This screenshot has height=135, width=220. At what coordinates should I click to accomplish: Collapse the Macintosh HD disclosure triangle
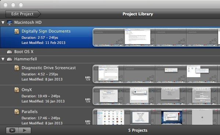3,22
